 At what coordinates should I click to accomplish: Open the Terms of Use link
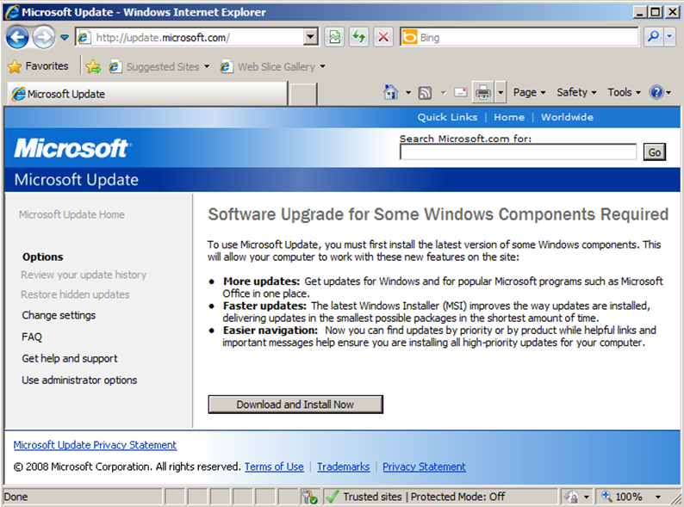274,467
